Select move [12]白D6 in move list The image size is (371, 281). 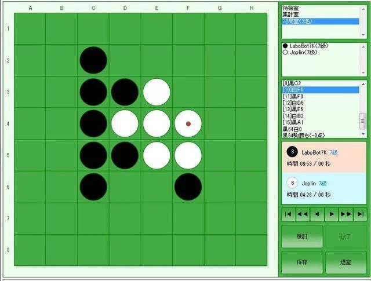coord(321,103)
